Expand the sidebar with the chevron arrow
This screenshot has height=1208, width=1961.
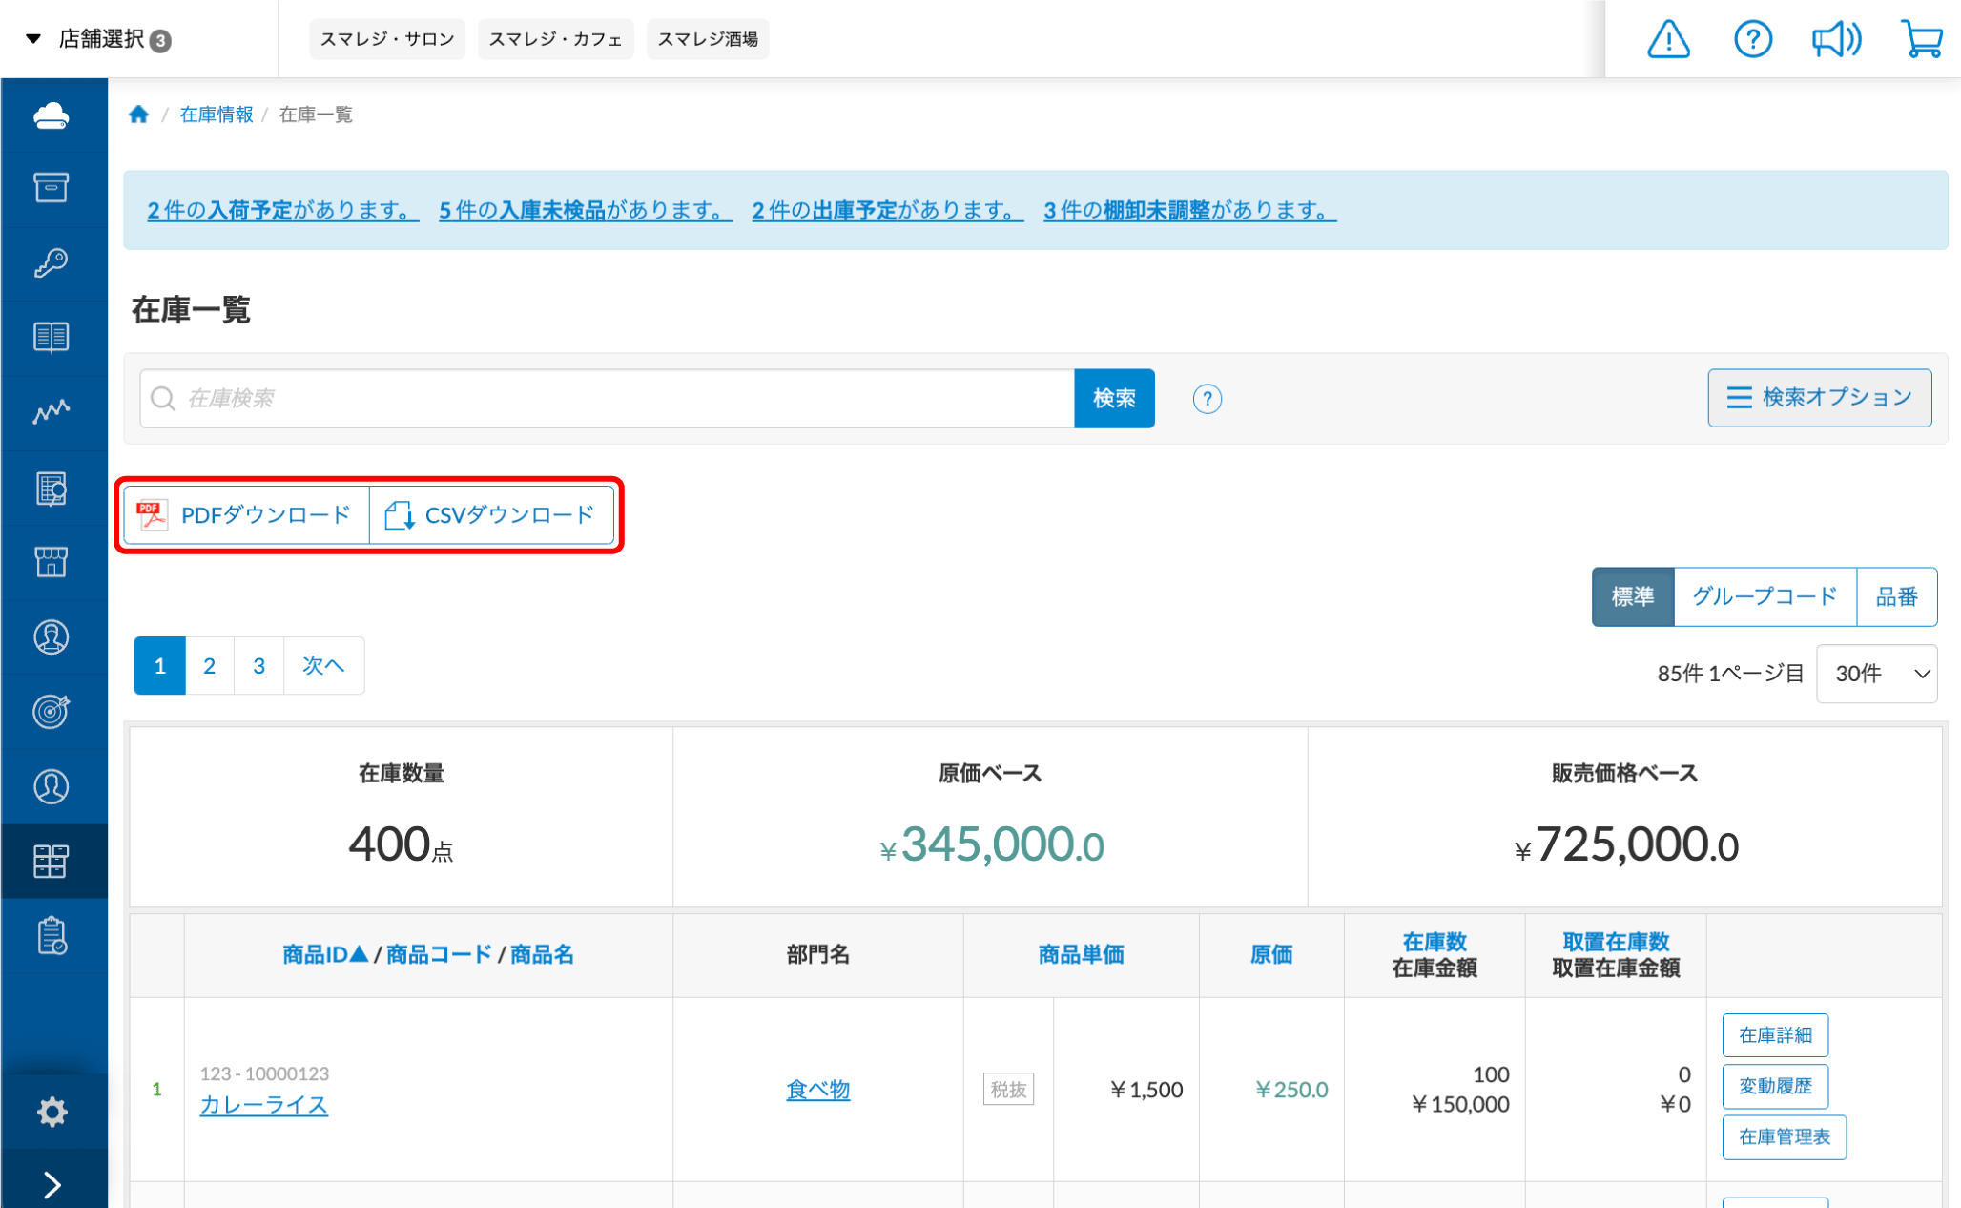(52, 1184)
